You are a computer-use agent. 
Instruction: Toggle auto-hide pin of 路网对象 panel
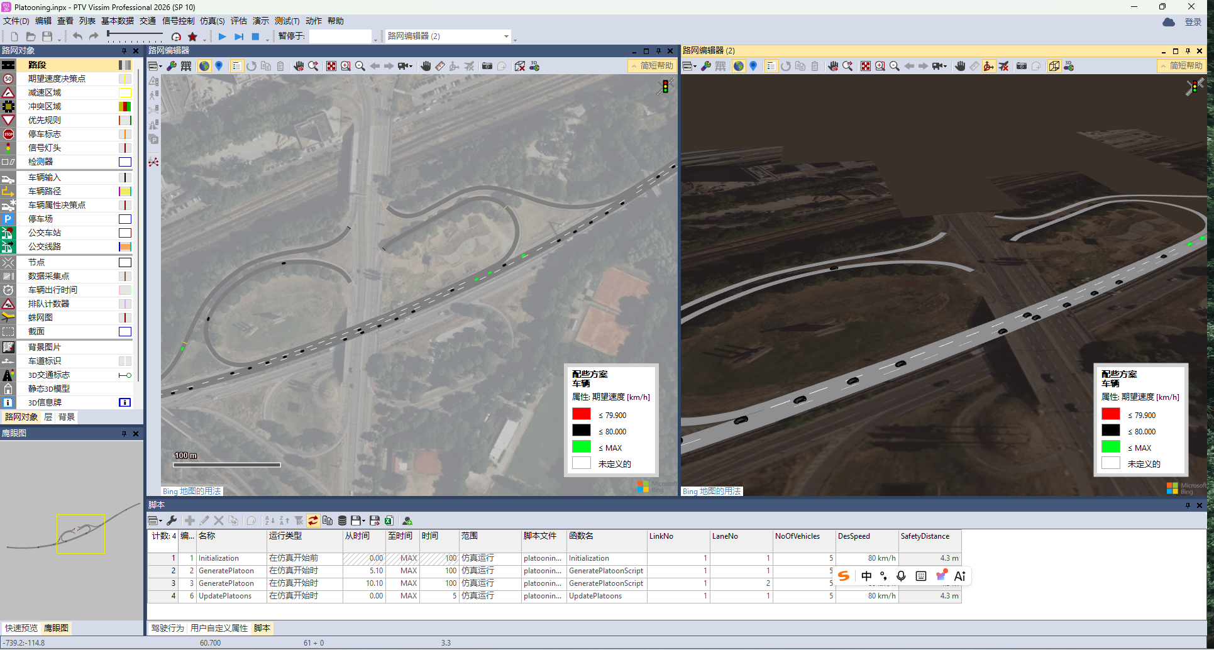click(124, 51)
